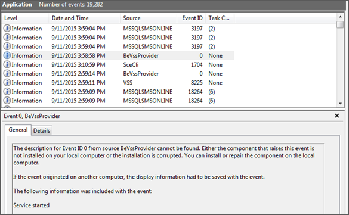Click information icon of the VSS 8225 event

tap(7, 82)
